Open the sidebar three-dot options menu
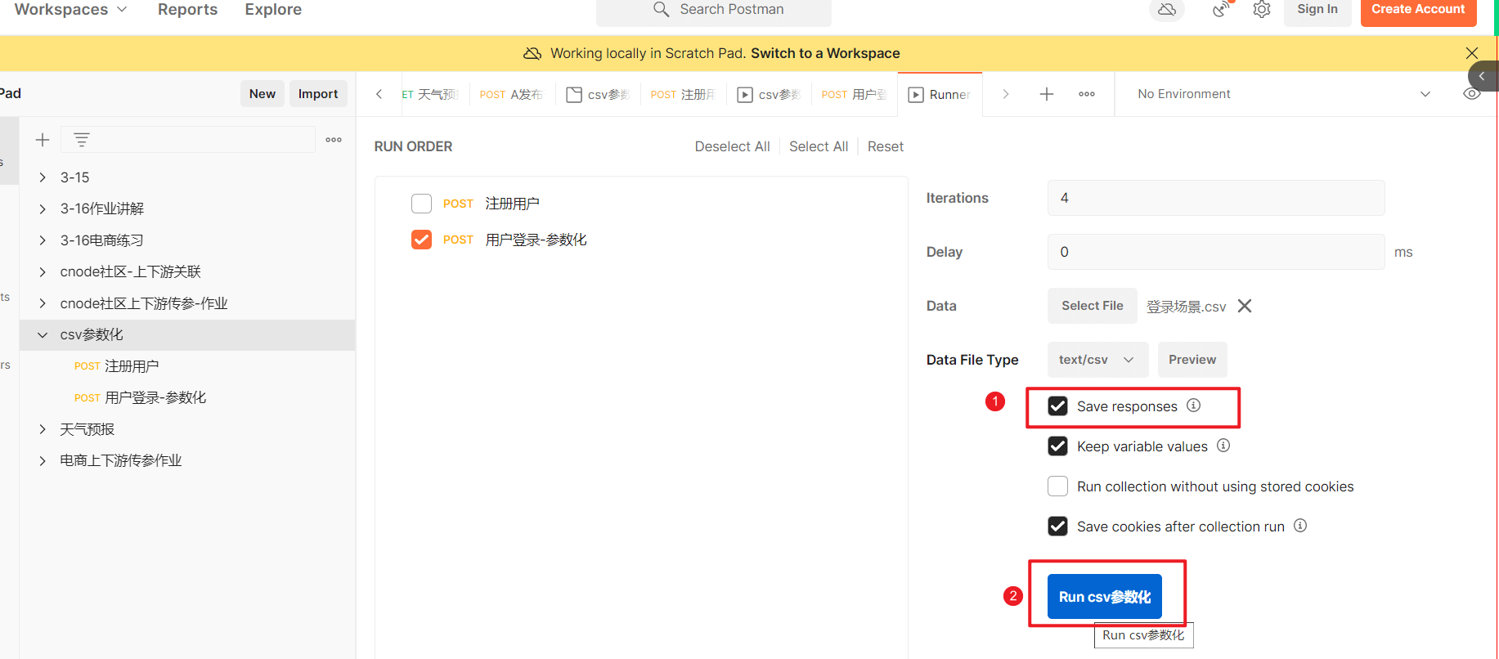This screenshot has width=1499, height=659. click(x=334, y=140)
